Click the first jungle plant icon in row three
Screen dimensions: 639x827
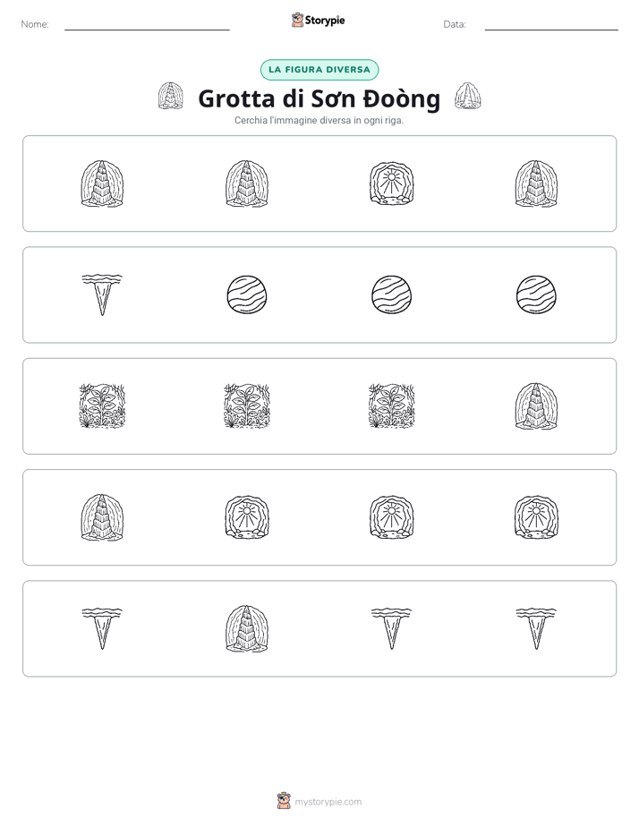tap(102, 406)
